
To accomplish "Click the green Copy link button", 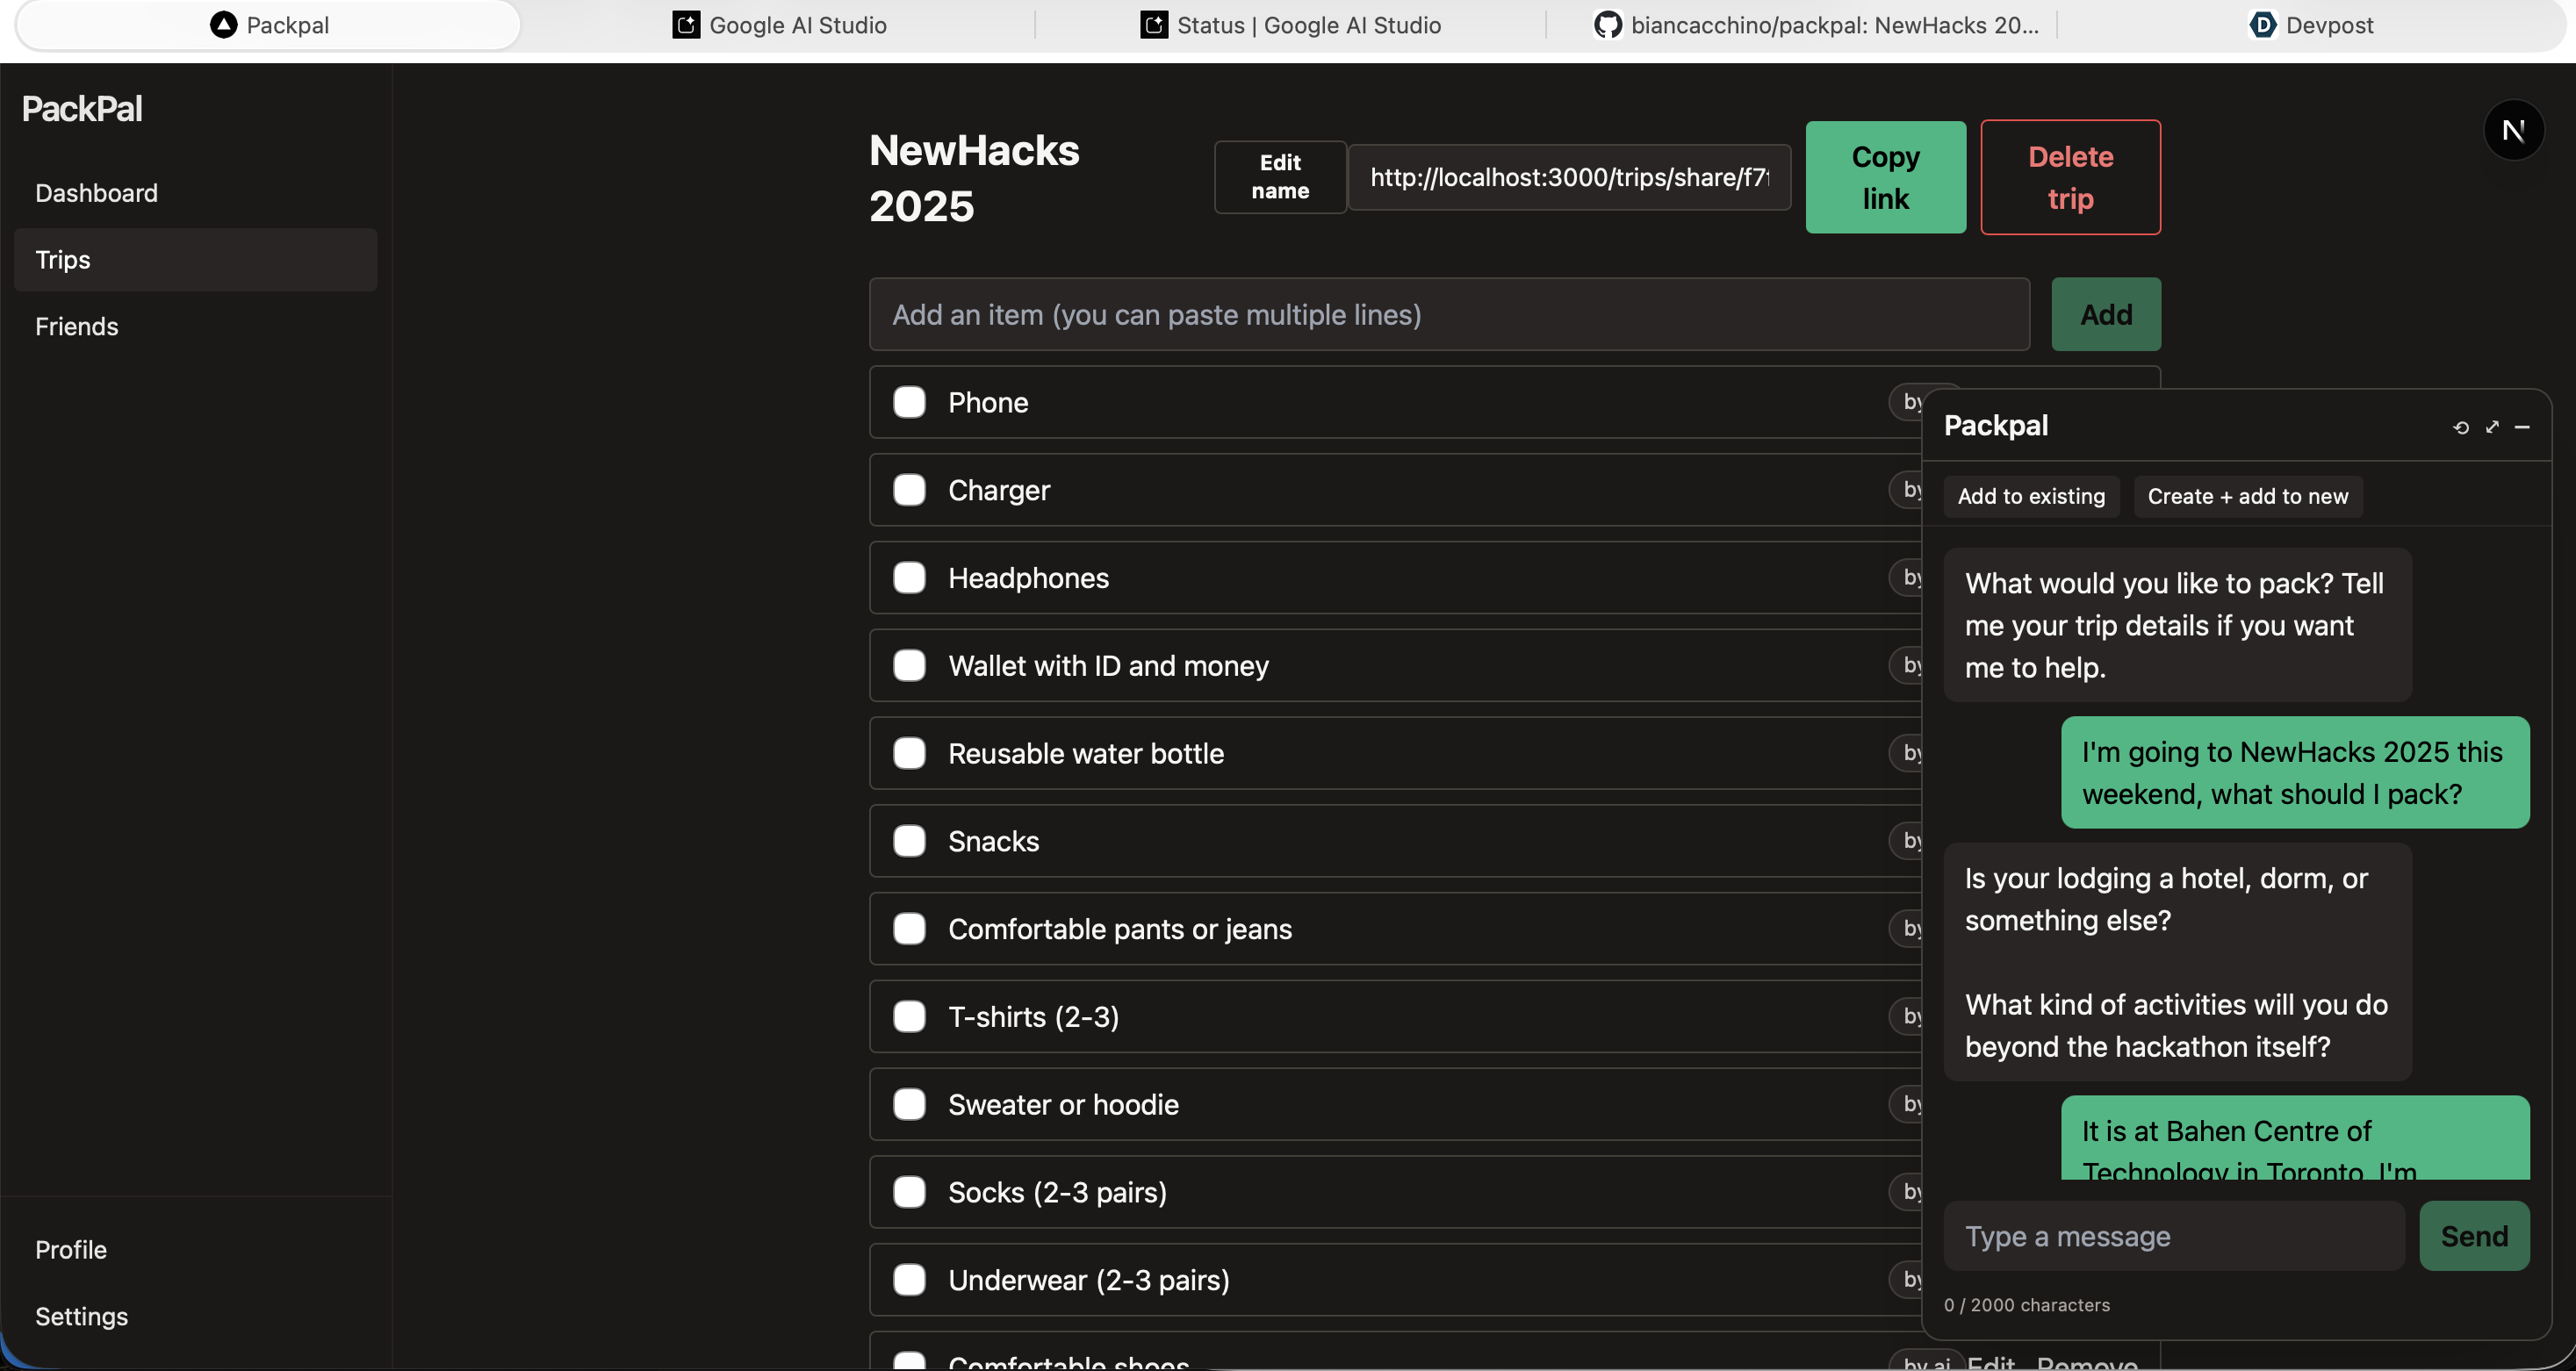I will [x=1885, y=177].
